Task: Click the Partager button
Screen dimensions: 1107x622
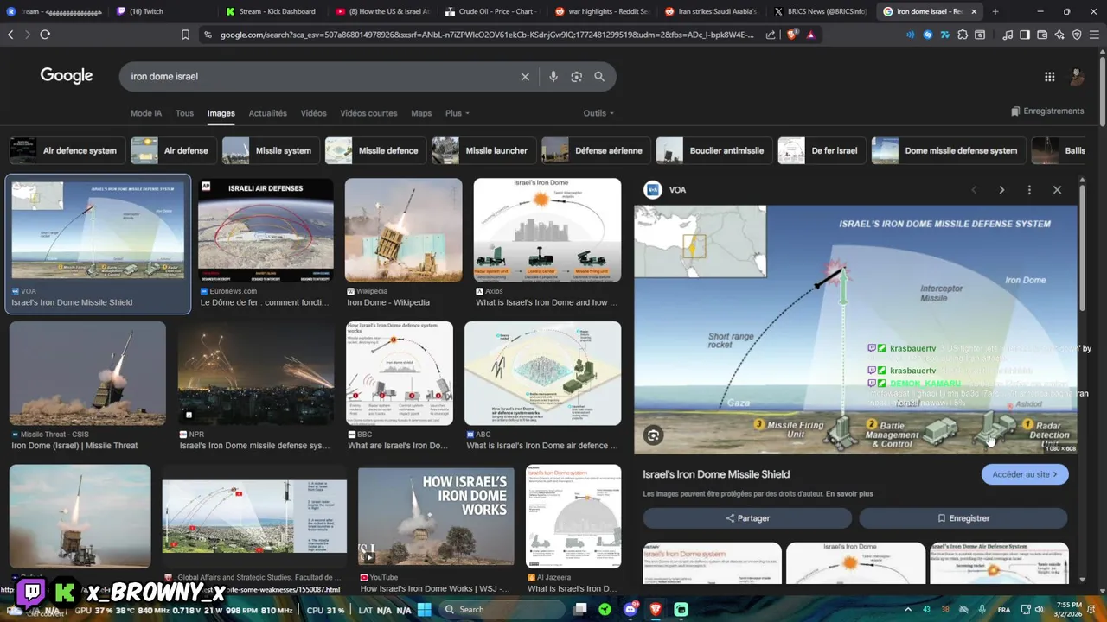Action: pyautogui.click(x=747, y=518)
